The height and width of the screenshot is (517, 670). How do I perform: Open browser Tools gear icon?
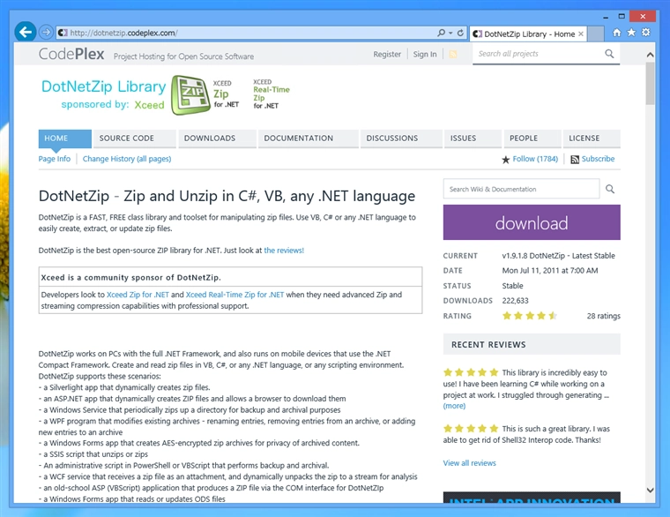click(645, 33)
